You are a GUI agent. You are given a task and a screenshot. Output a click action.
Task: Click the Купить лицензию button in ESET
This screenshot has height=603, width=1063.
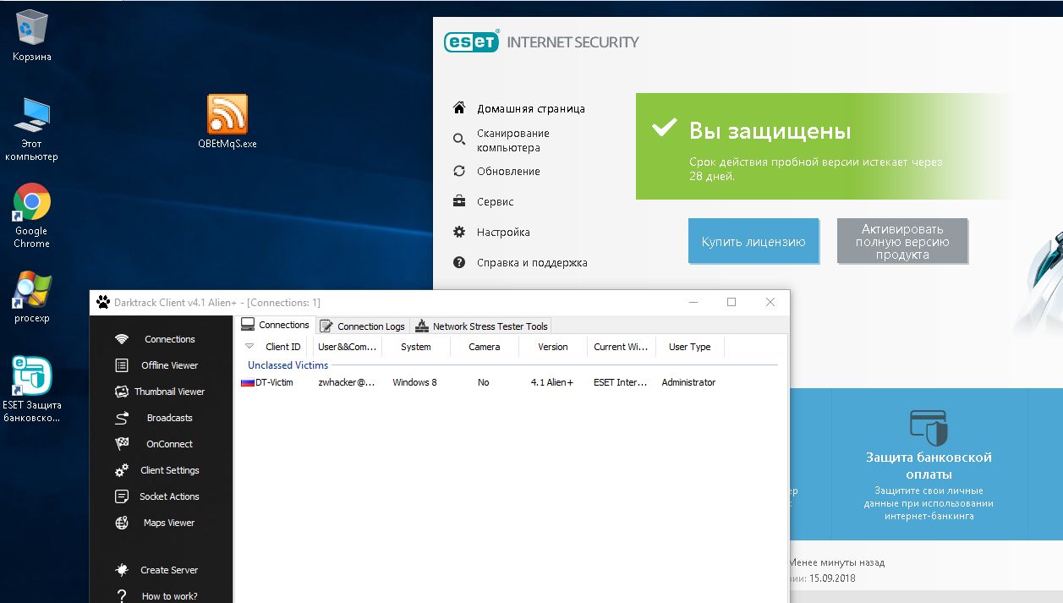pyautogui.click(x=753, y=241)
